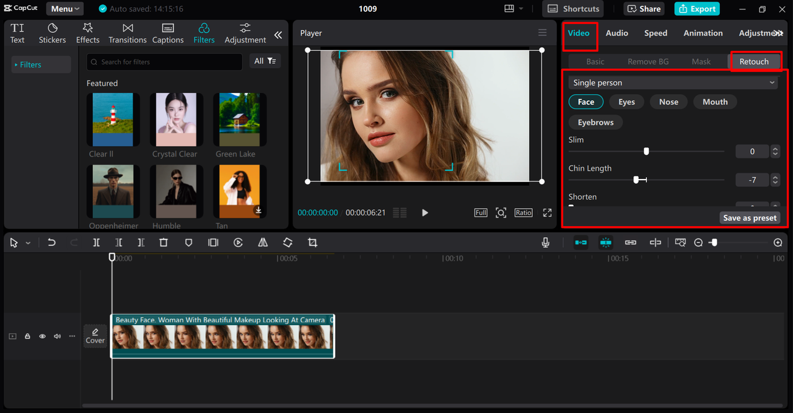Click the Chin Length slider handle
Image resolution: width=793 pixels, height=413 pixels.
[x=636, y=180]
